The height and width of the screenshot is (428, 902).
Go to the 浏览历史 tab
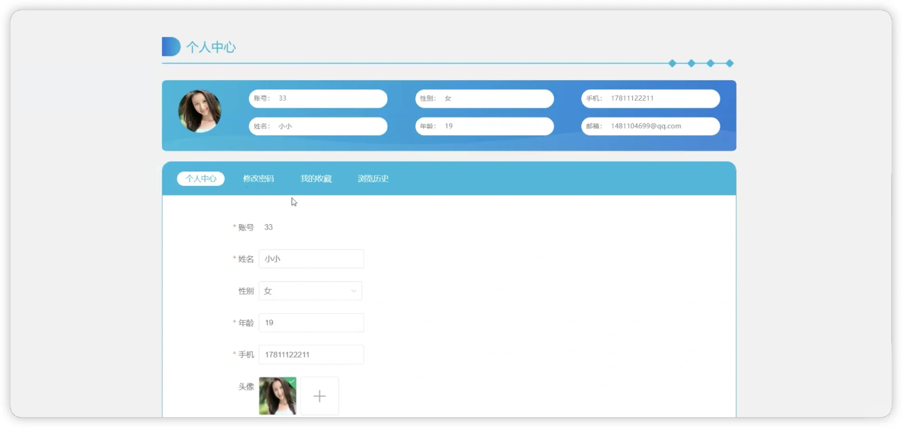[373, 179]
